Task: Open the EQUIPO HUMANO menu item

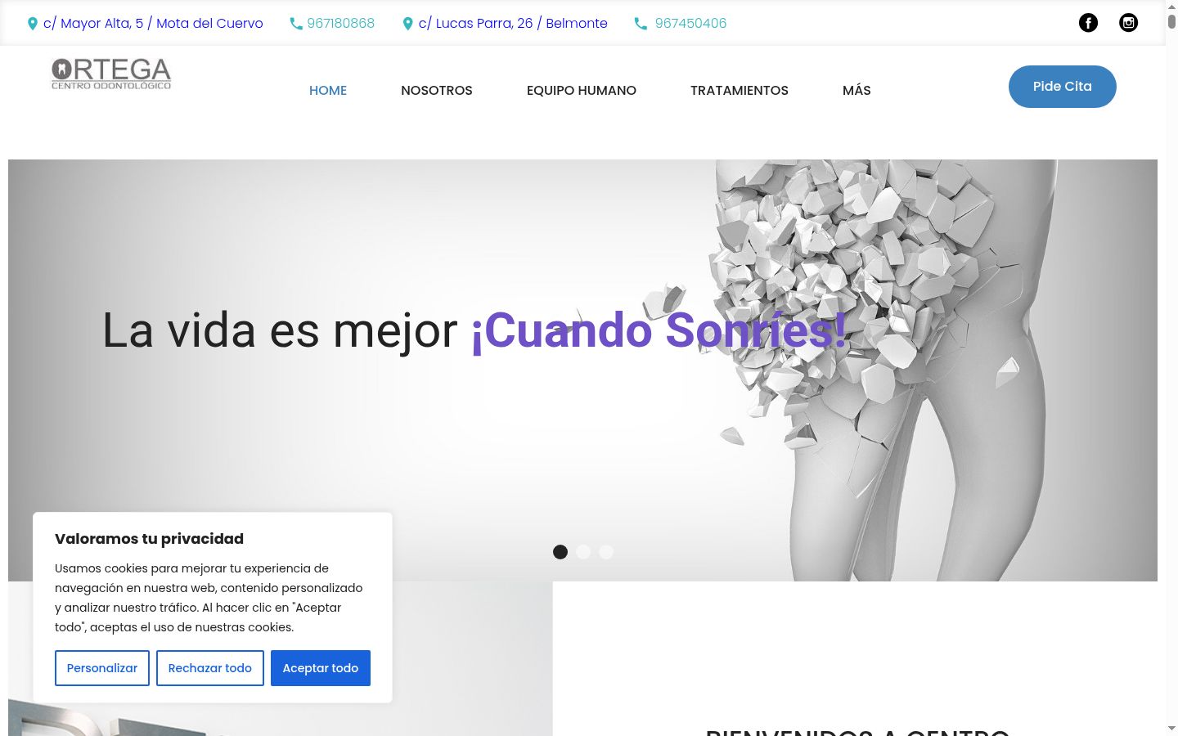Action: point(582,91)
